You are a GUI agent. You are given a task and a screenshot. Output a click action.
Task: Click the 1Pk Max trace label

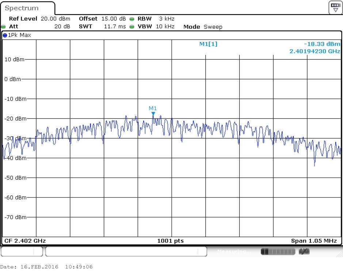pos(19,35)
